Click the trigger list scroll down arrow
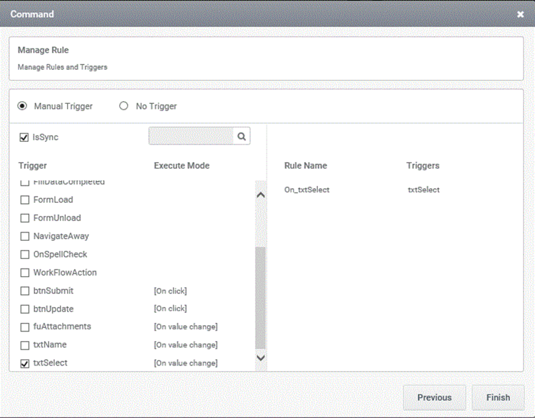The width and height of the screenshot is (535, 418). pyautogui.click(x=261, y=358)
